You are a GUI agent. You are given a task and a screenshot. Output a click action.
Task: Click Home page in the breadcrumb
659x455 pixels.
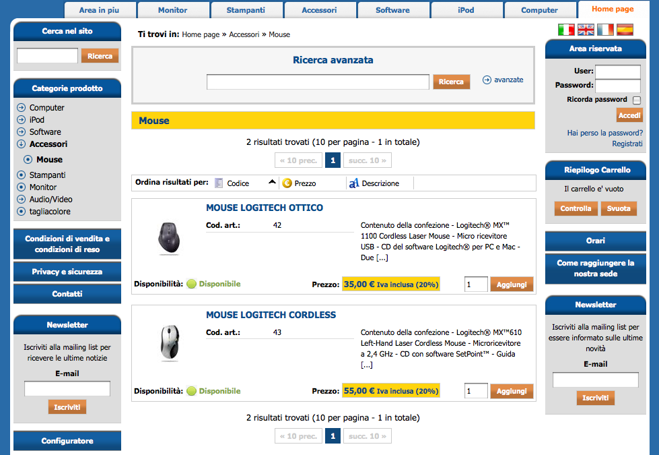tap(201, 34)
